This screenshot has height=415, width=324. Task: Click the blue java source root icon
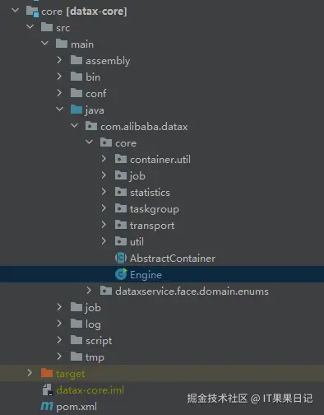[x=76, y=110]
